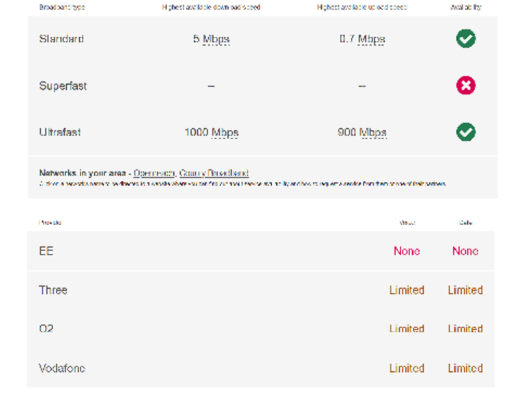This screenshot has height=393, width=524.
Task: Click the Vodafone provider row name
Action: click(62, 368)
